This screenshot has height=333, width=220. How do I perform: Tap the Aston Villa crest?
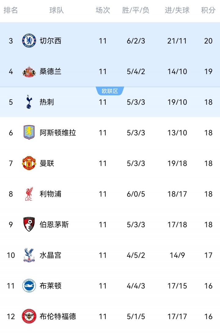(x=29, y=133)
